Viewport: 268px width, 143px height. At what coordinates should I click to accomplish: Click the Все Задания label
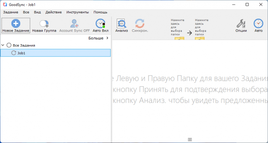click(24, 45)
